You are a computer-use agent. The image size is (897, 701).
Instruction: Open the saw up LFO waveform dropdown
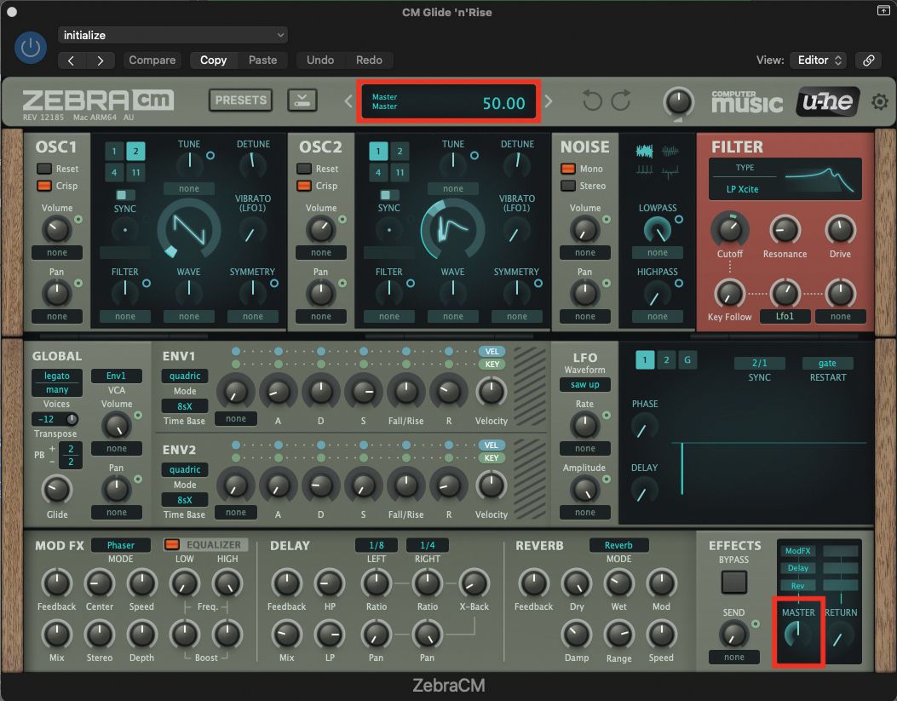pos(585,384)
